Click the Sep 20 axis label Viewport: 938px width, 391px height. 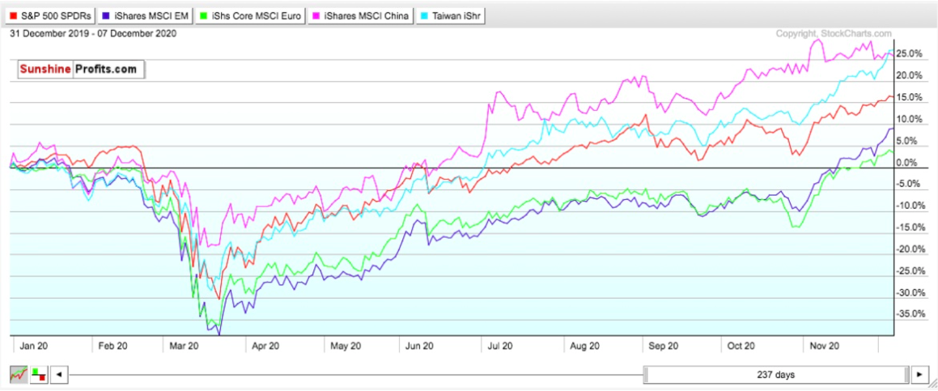pyautogui.click(x=664, y=346)
